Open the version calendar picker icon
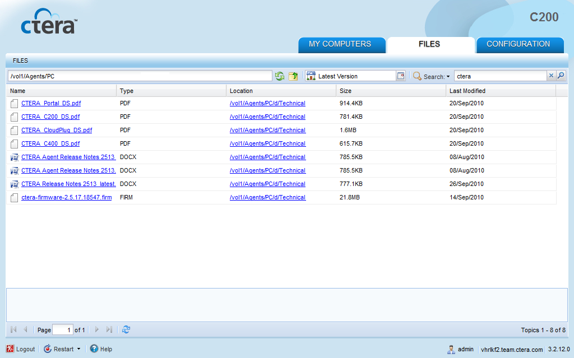 401,76
